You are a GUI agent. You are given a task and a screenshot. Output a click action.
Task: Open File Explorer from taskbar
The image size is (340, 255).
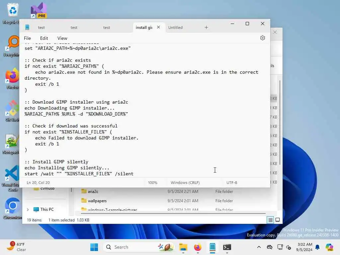point(183,247)
